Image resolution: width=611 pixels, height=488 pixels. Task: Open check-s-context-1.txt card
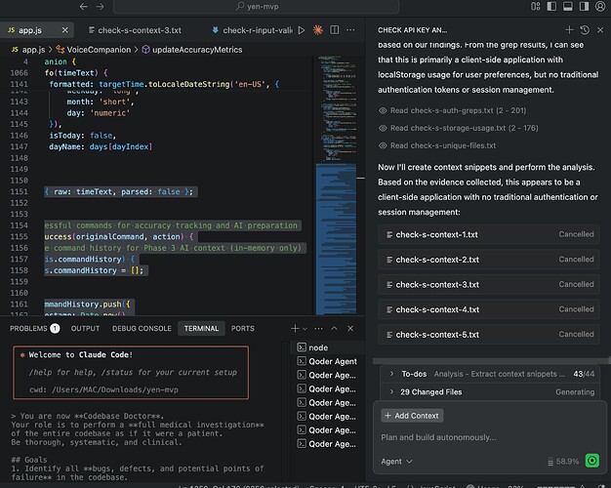pyautogui.click(x=489, y=234)
